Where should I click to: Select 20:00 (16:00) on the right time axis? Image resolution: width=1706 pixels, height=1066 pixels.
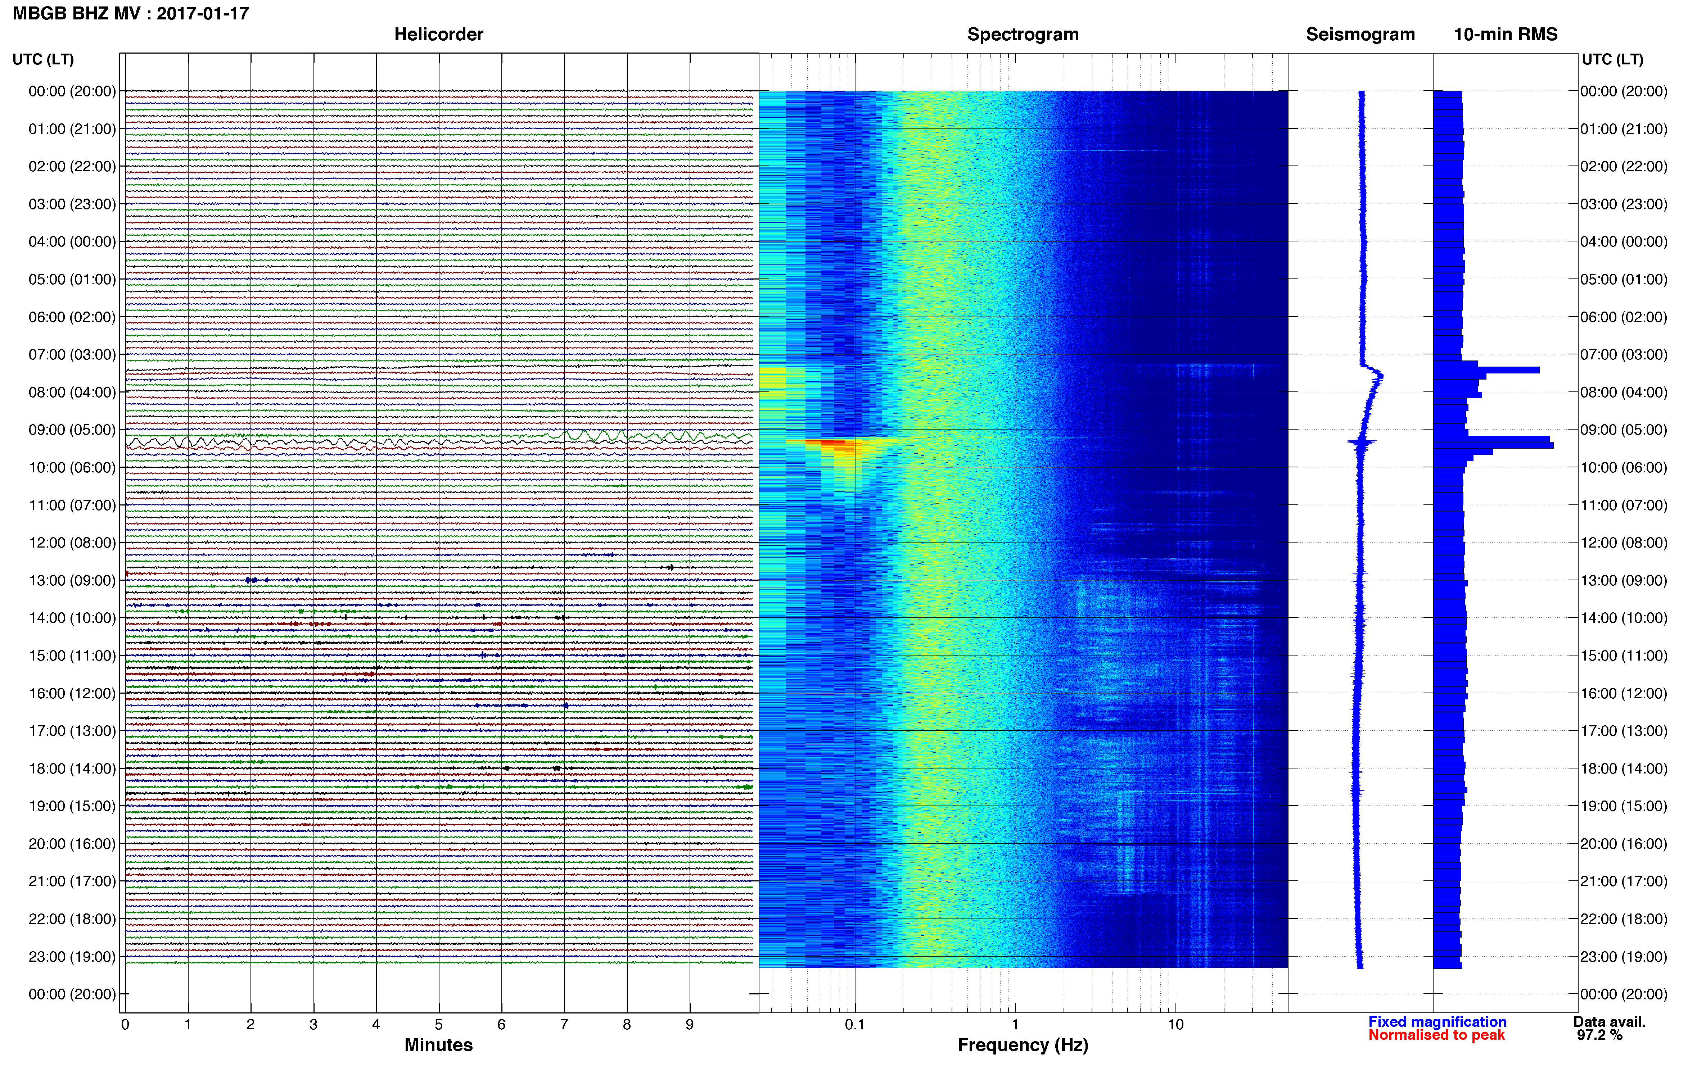point(1624,844)
